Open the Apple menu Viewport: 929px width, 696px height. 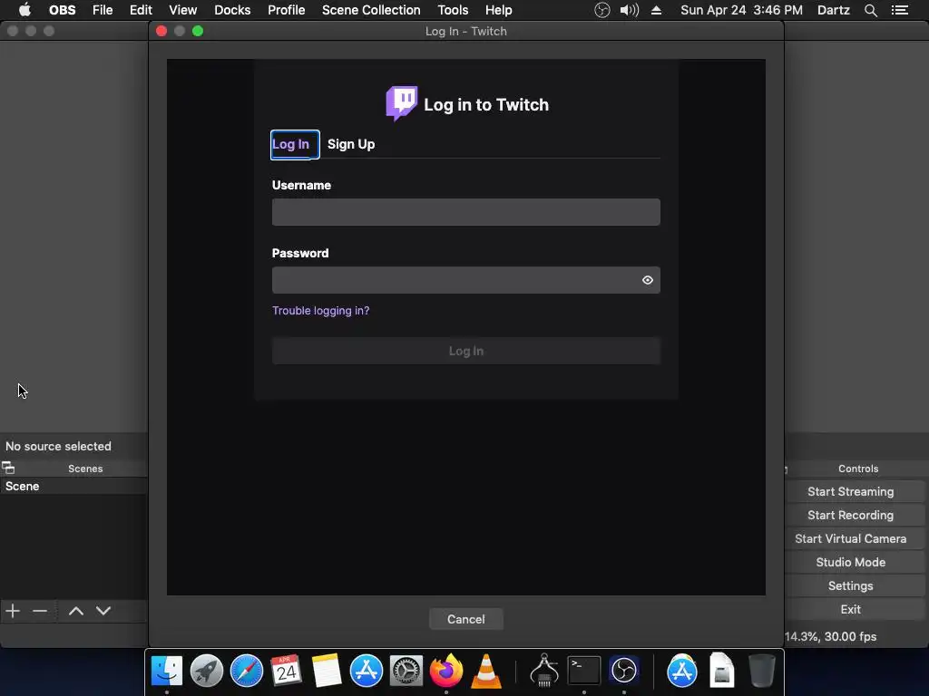click(x=24, y=10)
